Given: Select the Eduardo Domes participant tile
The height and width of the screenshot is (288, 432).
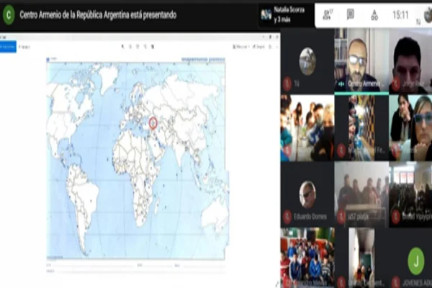Looking at the screenshot, I should coord(307,194).
